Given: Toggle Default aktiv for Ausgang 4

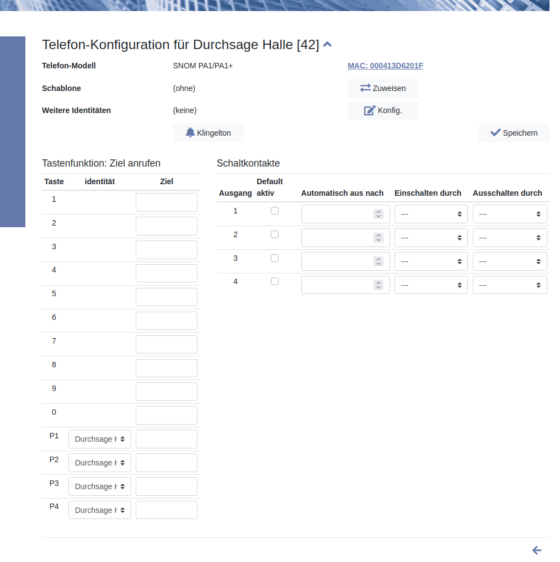Looking at the screenshot, I should click(x=275, y=281).
